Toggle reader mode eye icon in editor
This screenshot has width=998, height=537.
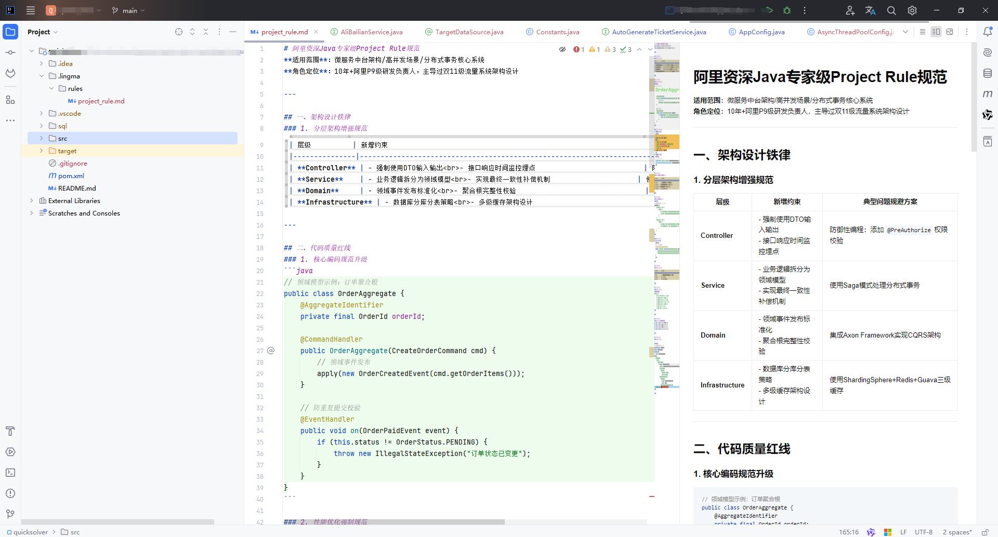pos(562,49)
